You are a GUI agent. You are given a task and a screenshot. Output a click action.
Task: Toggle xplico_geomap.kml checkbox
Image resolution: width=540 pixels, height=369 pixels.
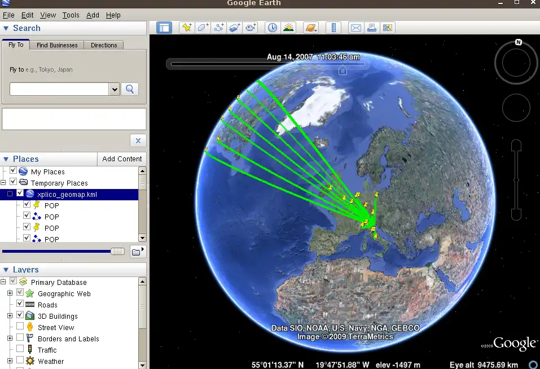(x=20, y=193)
